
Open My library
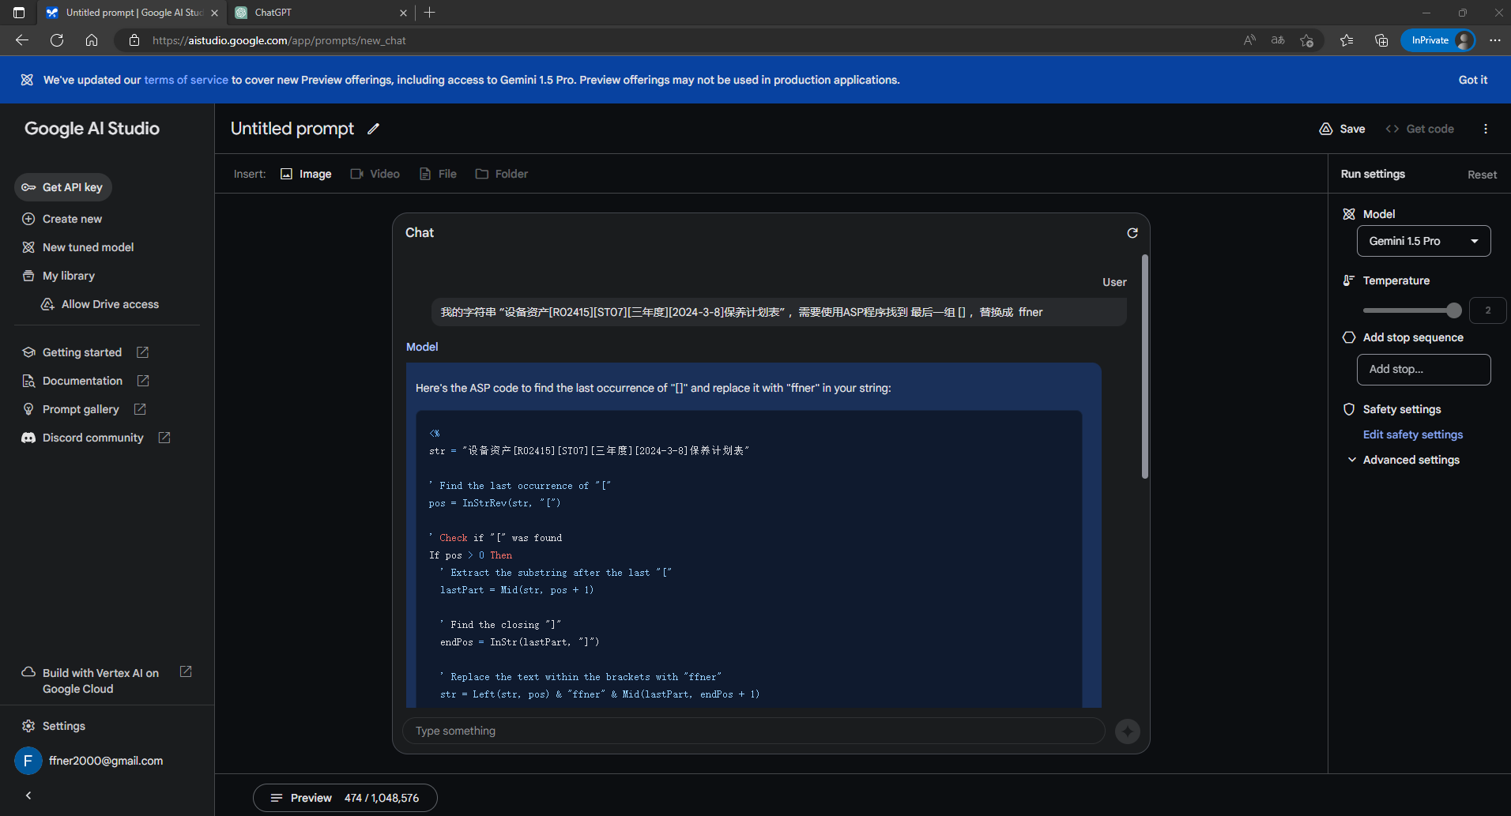tap(58, 276)
